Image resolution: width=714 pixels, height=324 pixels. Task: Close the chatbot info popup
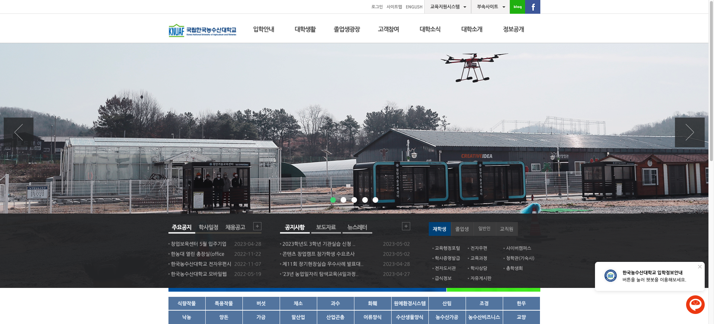(x=699, y=267)
